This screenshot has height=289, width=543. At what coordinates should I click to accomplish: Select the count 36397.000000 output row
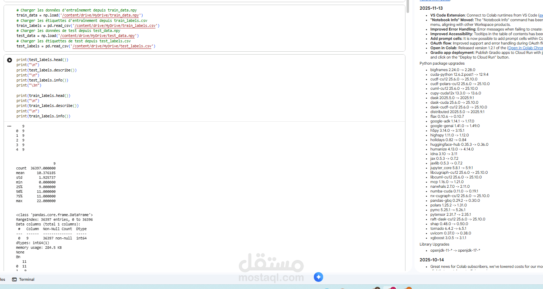point(36,168)
